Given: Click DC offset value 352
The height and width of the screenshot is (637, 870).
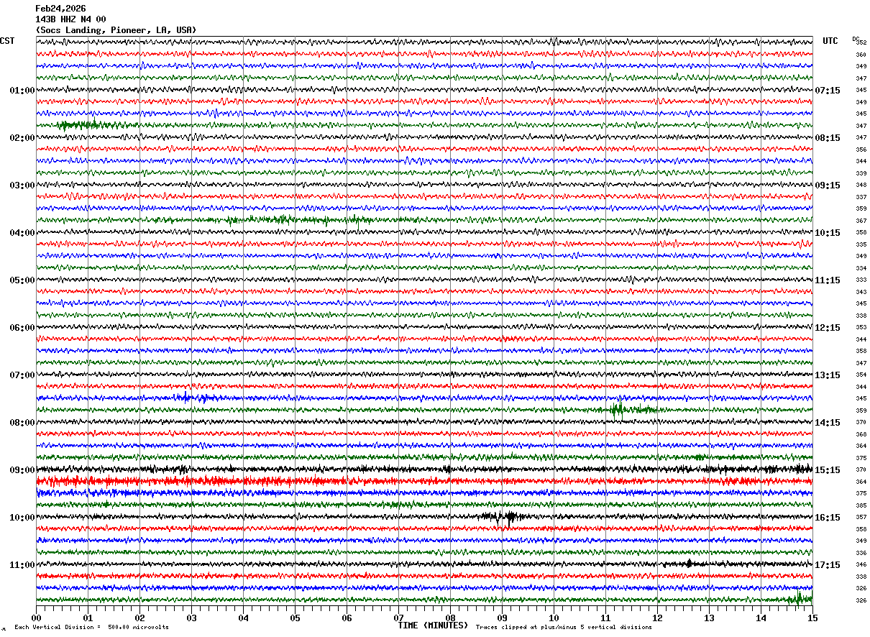Looking at the screenshot, I should [862, 42].
